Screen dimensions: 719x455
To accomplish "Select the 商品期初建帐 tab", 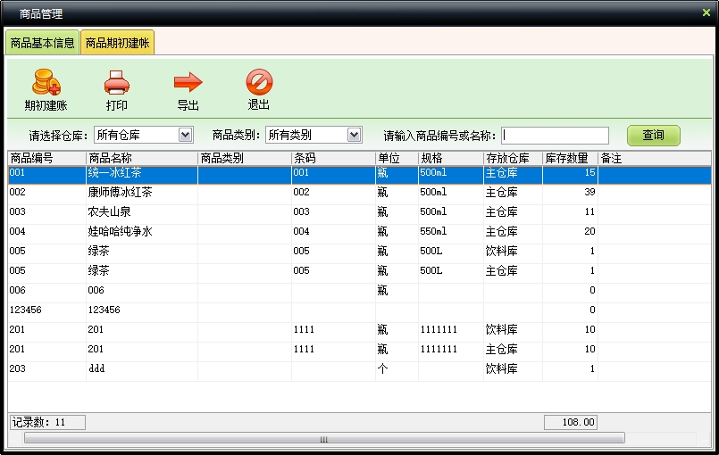I will coord(117,43).
